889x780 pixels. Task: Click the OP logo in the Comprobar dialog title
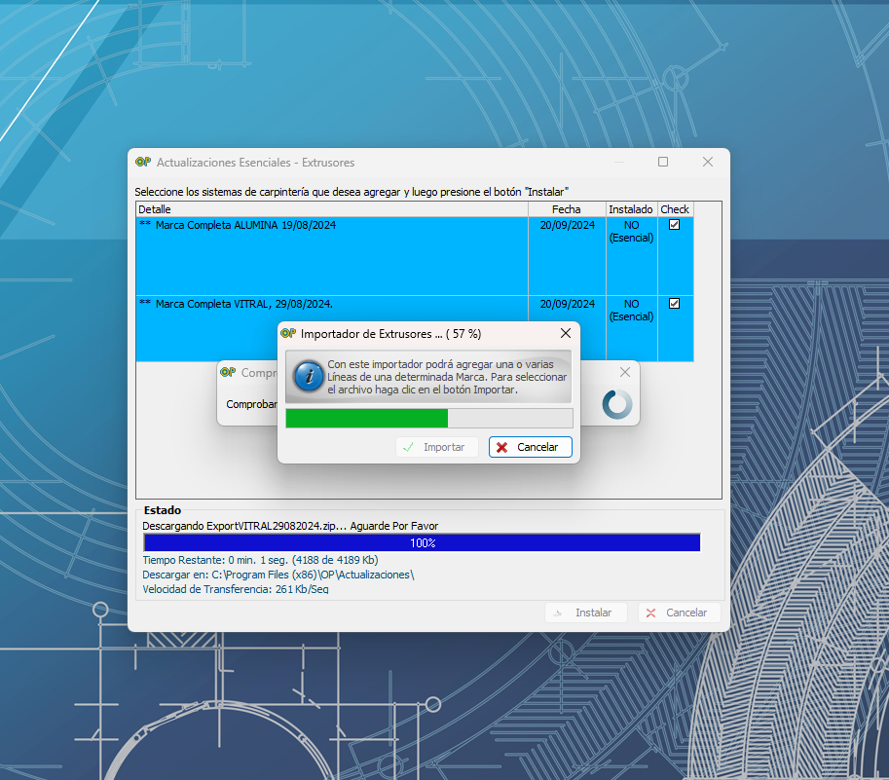pos(228,372)
